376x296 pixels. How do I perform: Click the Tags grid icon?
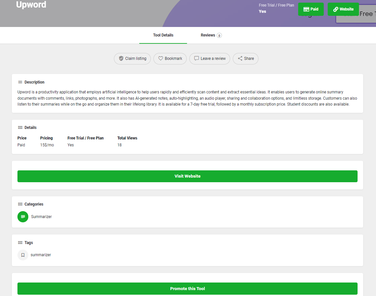[20, 243]
